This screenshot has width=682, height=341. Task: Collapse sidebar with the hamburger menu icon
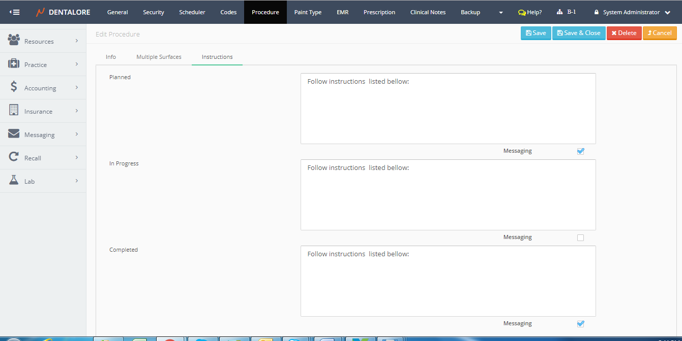[15, 12]
